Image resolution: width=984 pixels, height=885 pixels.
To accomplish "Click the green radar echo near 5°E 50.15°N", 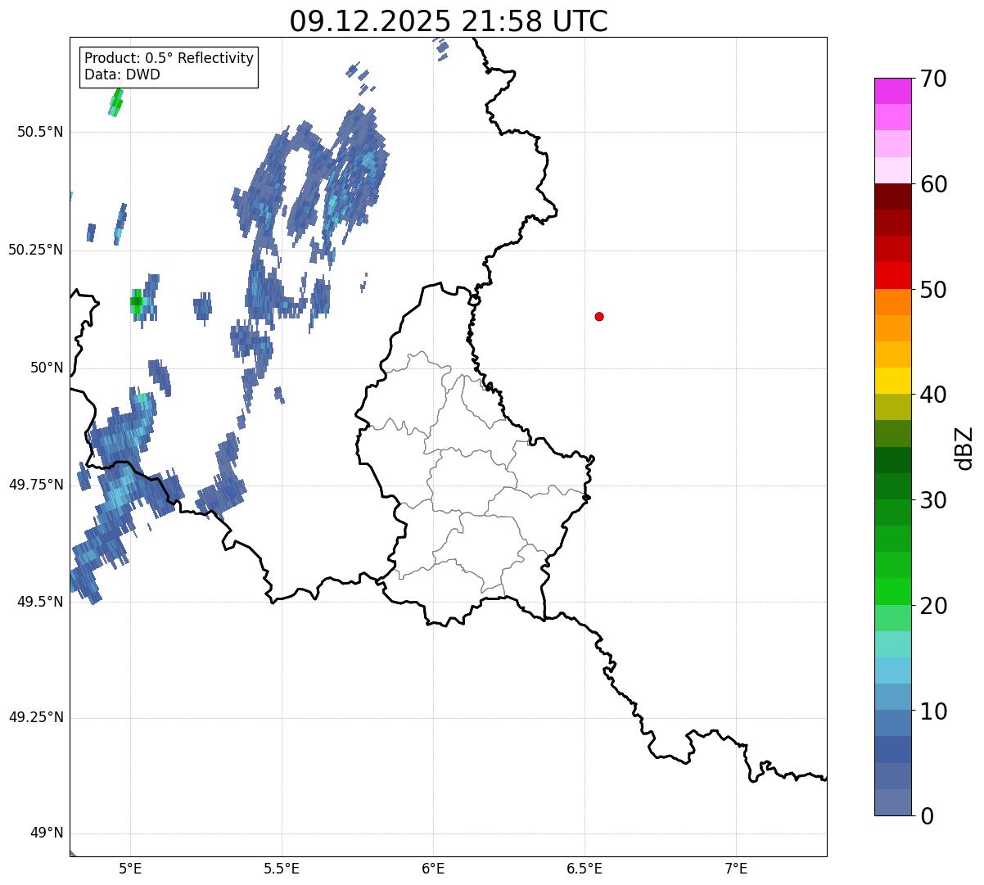I will 137,301.
